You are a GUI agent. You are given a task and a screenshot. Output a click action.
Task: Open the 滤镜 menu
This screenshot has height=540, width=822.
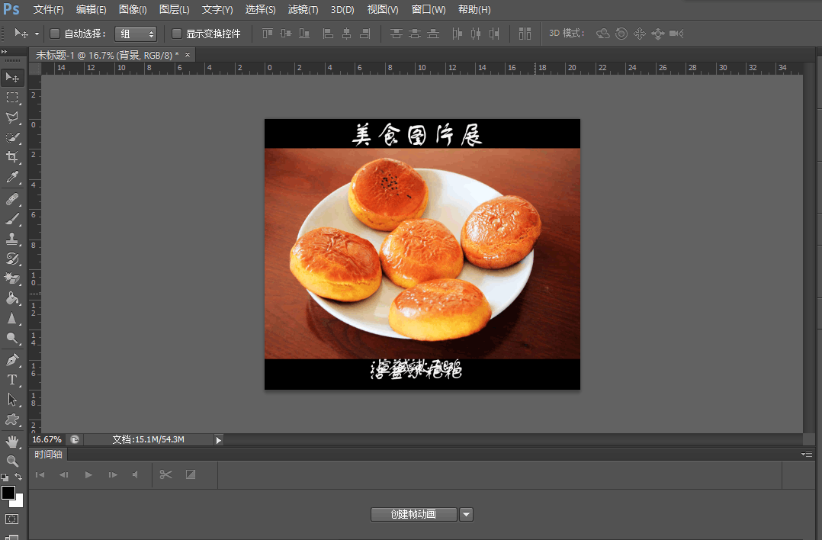pos(302,9)
